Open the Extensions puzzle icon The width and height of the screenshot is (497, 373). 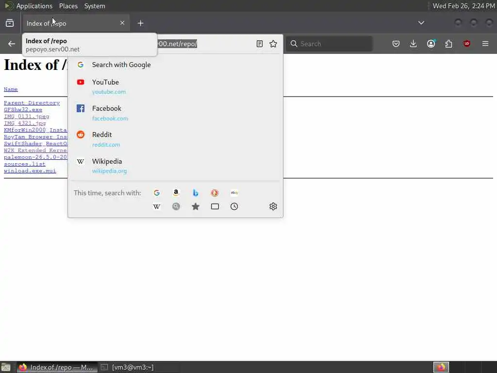[448, 44]
